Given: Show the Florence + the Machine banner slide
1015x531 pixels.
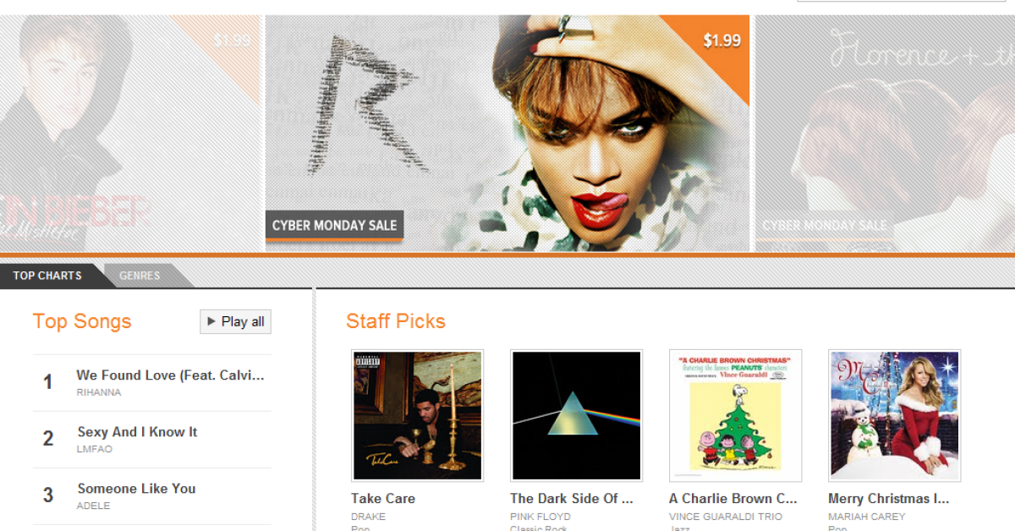Looking at the screenshot, I should click(x=885, y=133).
